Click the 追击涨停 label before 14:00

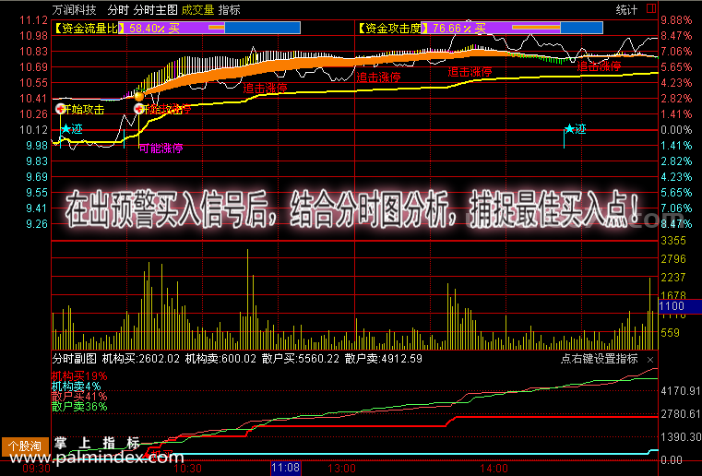(470, 72)
